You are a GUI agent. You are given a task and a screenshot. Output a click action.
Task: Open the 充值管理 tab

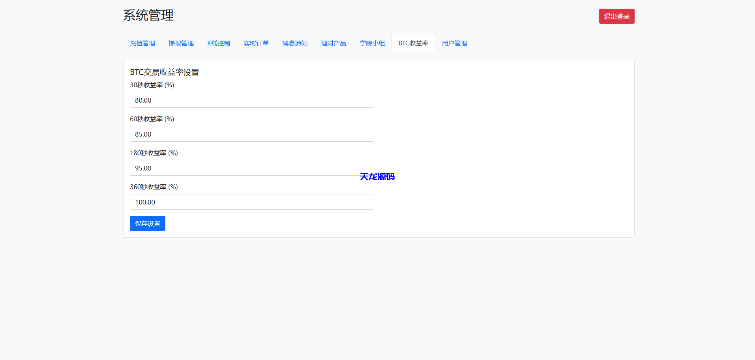click(142, 43)
